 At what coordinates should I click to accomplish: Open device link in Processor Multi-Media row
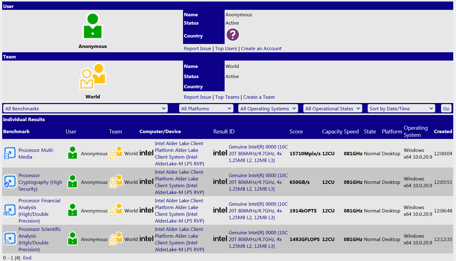tap(179, 153)
